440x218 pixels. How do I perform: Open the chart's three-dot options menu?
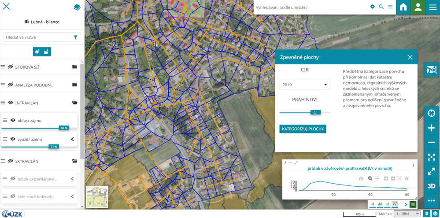click(413, 166)
